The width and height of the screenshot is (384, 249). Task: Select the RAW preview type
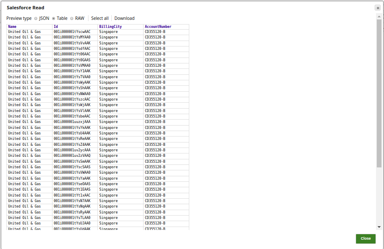(72, 19)
